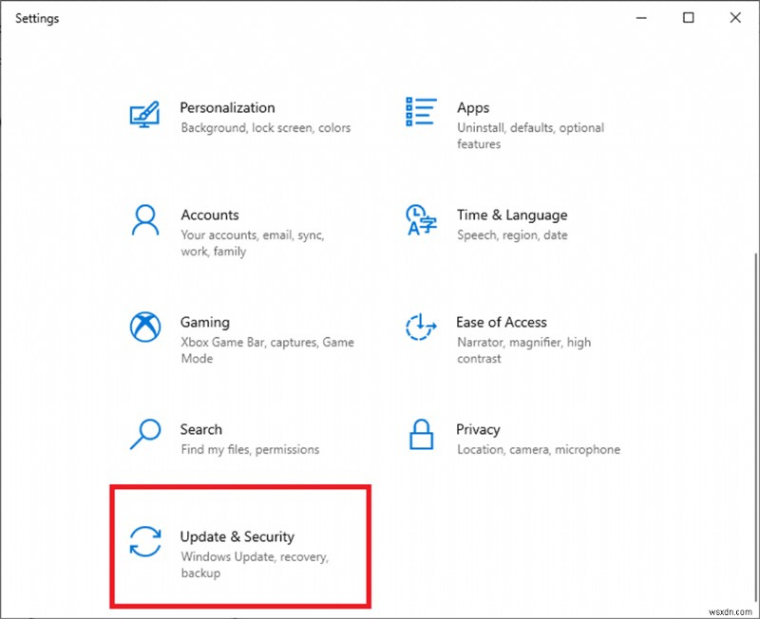Click the Accounts person icon
This screenshot has height=619, width=760.
(144, 221)
